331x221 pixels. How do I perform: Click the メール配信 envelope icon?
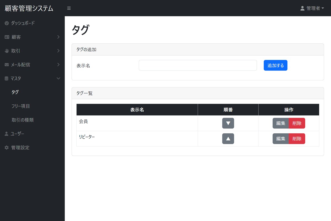pyautogui.click(x=7, y=65)
